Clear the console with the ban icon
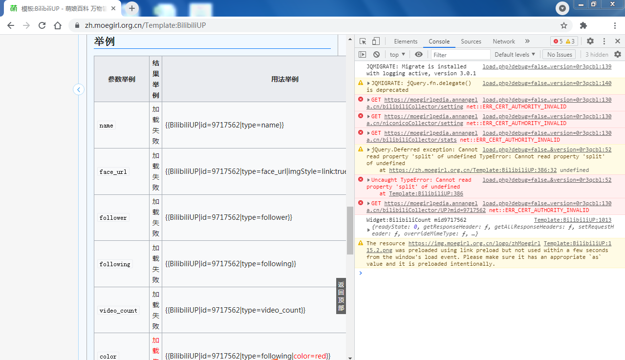This screenshot has width=625, height=360. click(x=376, y=55)
